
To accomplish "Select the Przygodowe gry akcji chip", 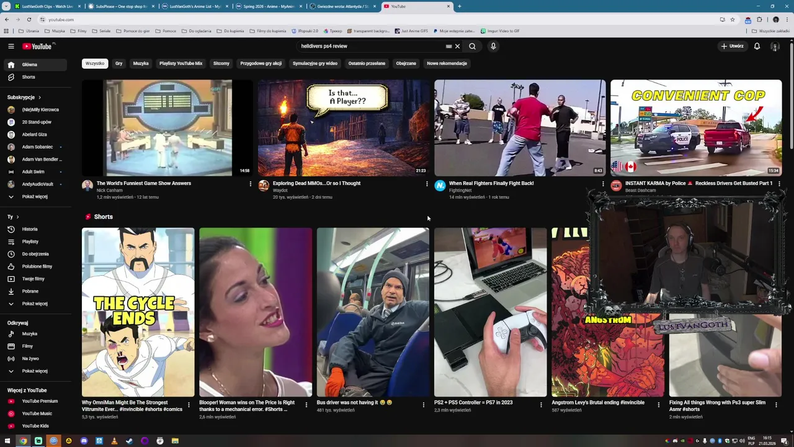I will (261, 63).
